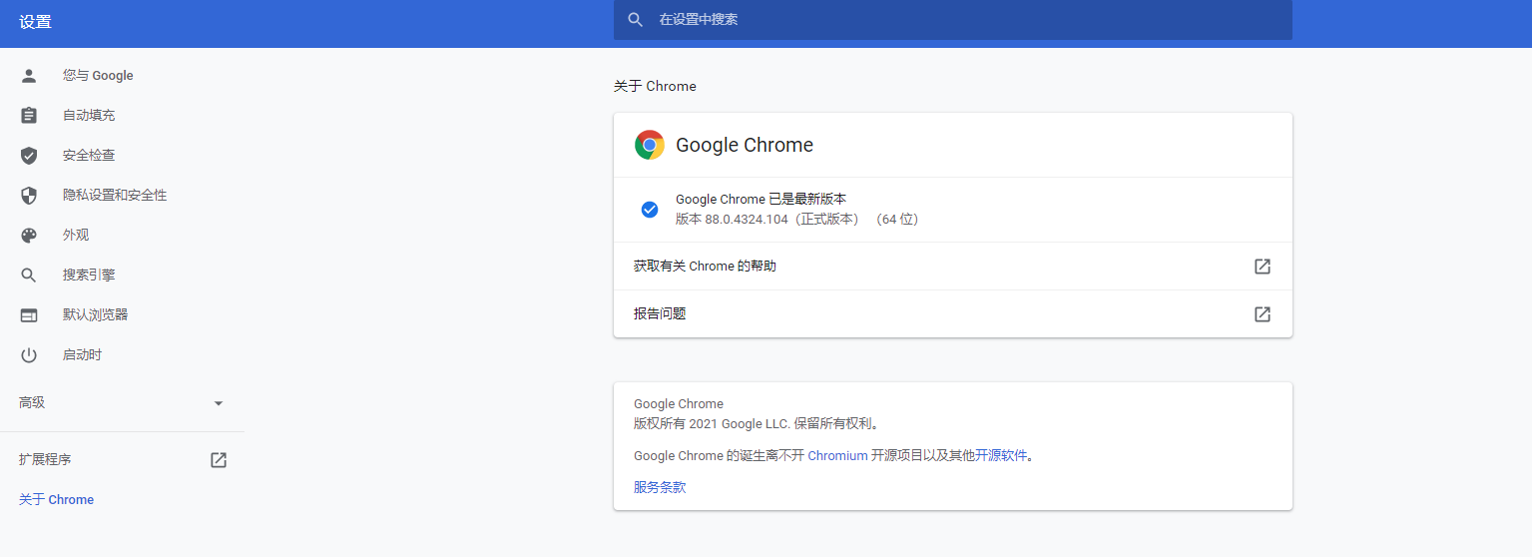Screen dimensions: 1532x557
Task: Click the magnifier icon beside 搜索引擎
Action: tap(29, 276)
